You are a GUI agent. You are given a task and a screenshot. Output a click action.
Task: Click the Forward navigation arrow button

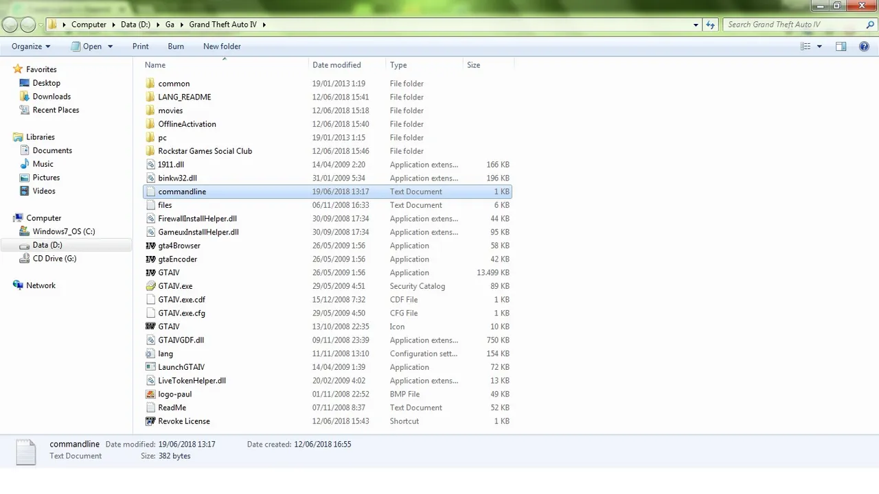28,25
